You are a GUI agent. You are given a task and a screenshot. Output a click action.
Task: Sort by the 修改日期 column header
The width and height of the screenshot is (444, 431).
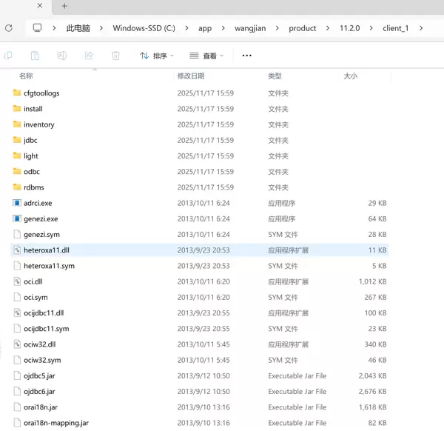tap(190, 76)
